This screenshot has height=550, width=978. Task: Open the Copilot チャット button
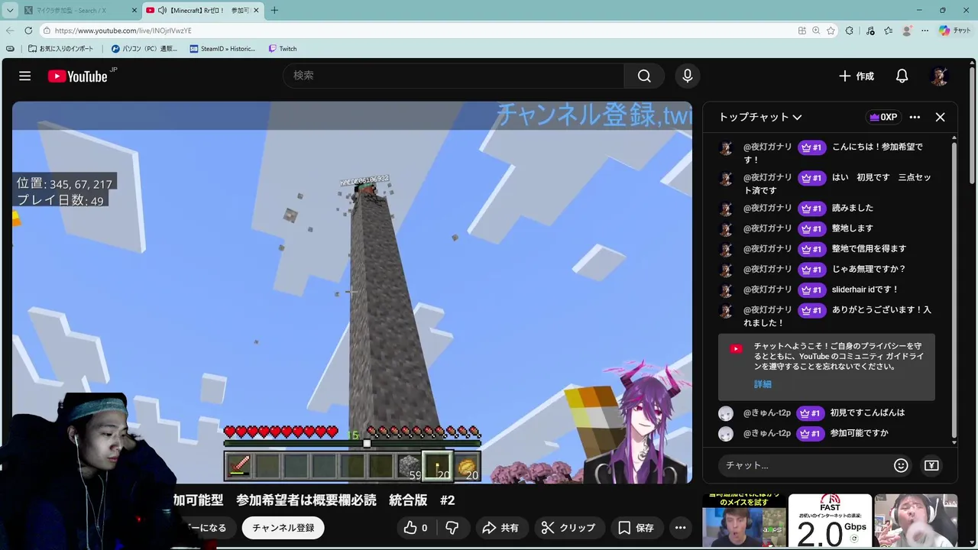point(955,31)
